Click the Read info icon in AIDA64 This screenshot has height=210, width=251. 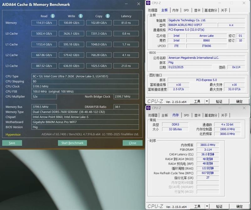53,16
